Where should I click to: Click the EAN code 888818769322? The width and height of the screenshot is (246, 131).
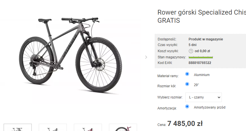(200, 63)
